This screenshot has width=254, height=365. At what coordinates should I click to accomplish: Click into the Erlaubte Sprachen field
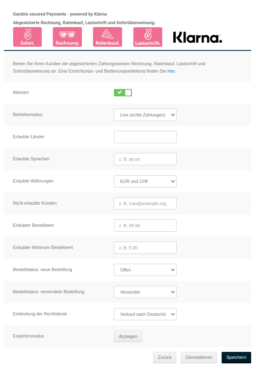tap(145, 159)
